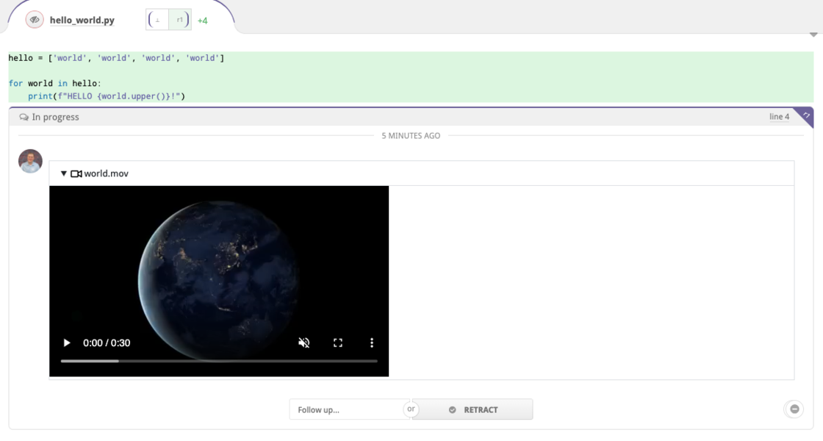Viewport: 823px width, 441px height.
Task: Open the hello_world.py file link
Action: click(x=82, y=20)
